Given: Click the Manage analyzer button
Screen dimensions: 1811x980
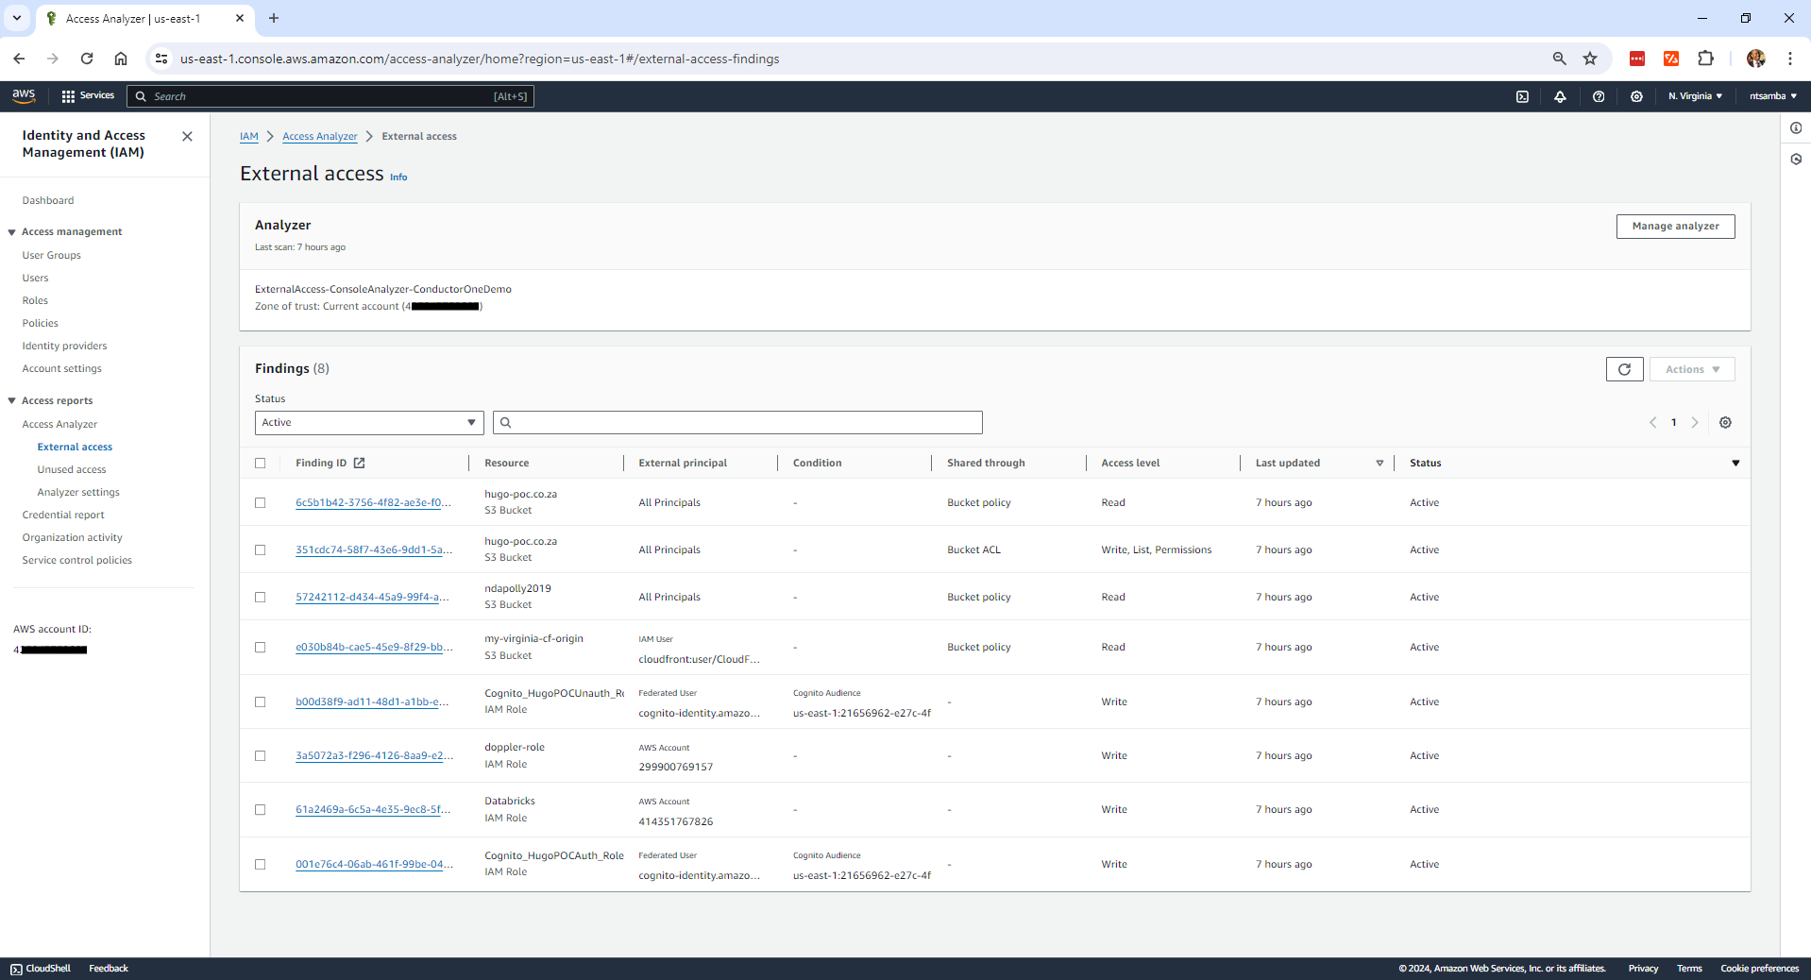Looking at the screenshot, I should coord(1674,227).
